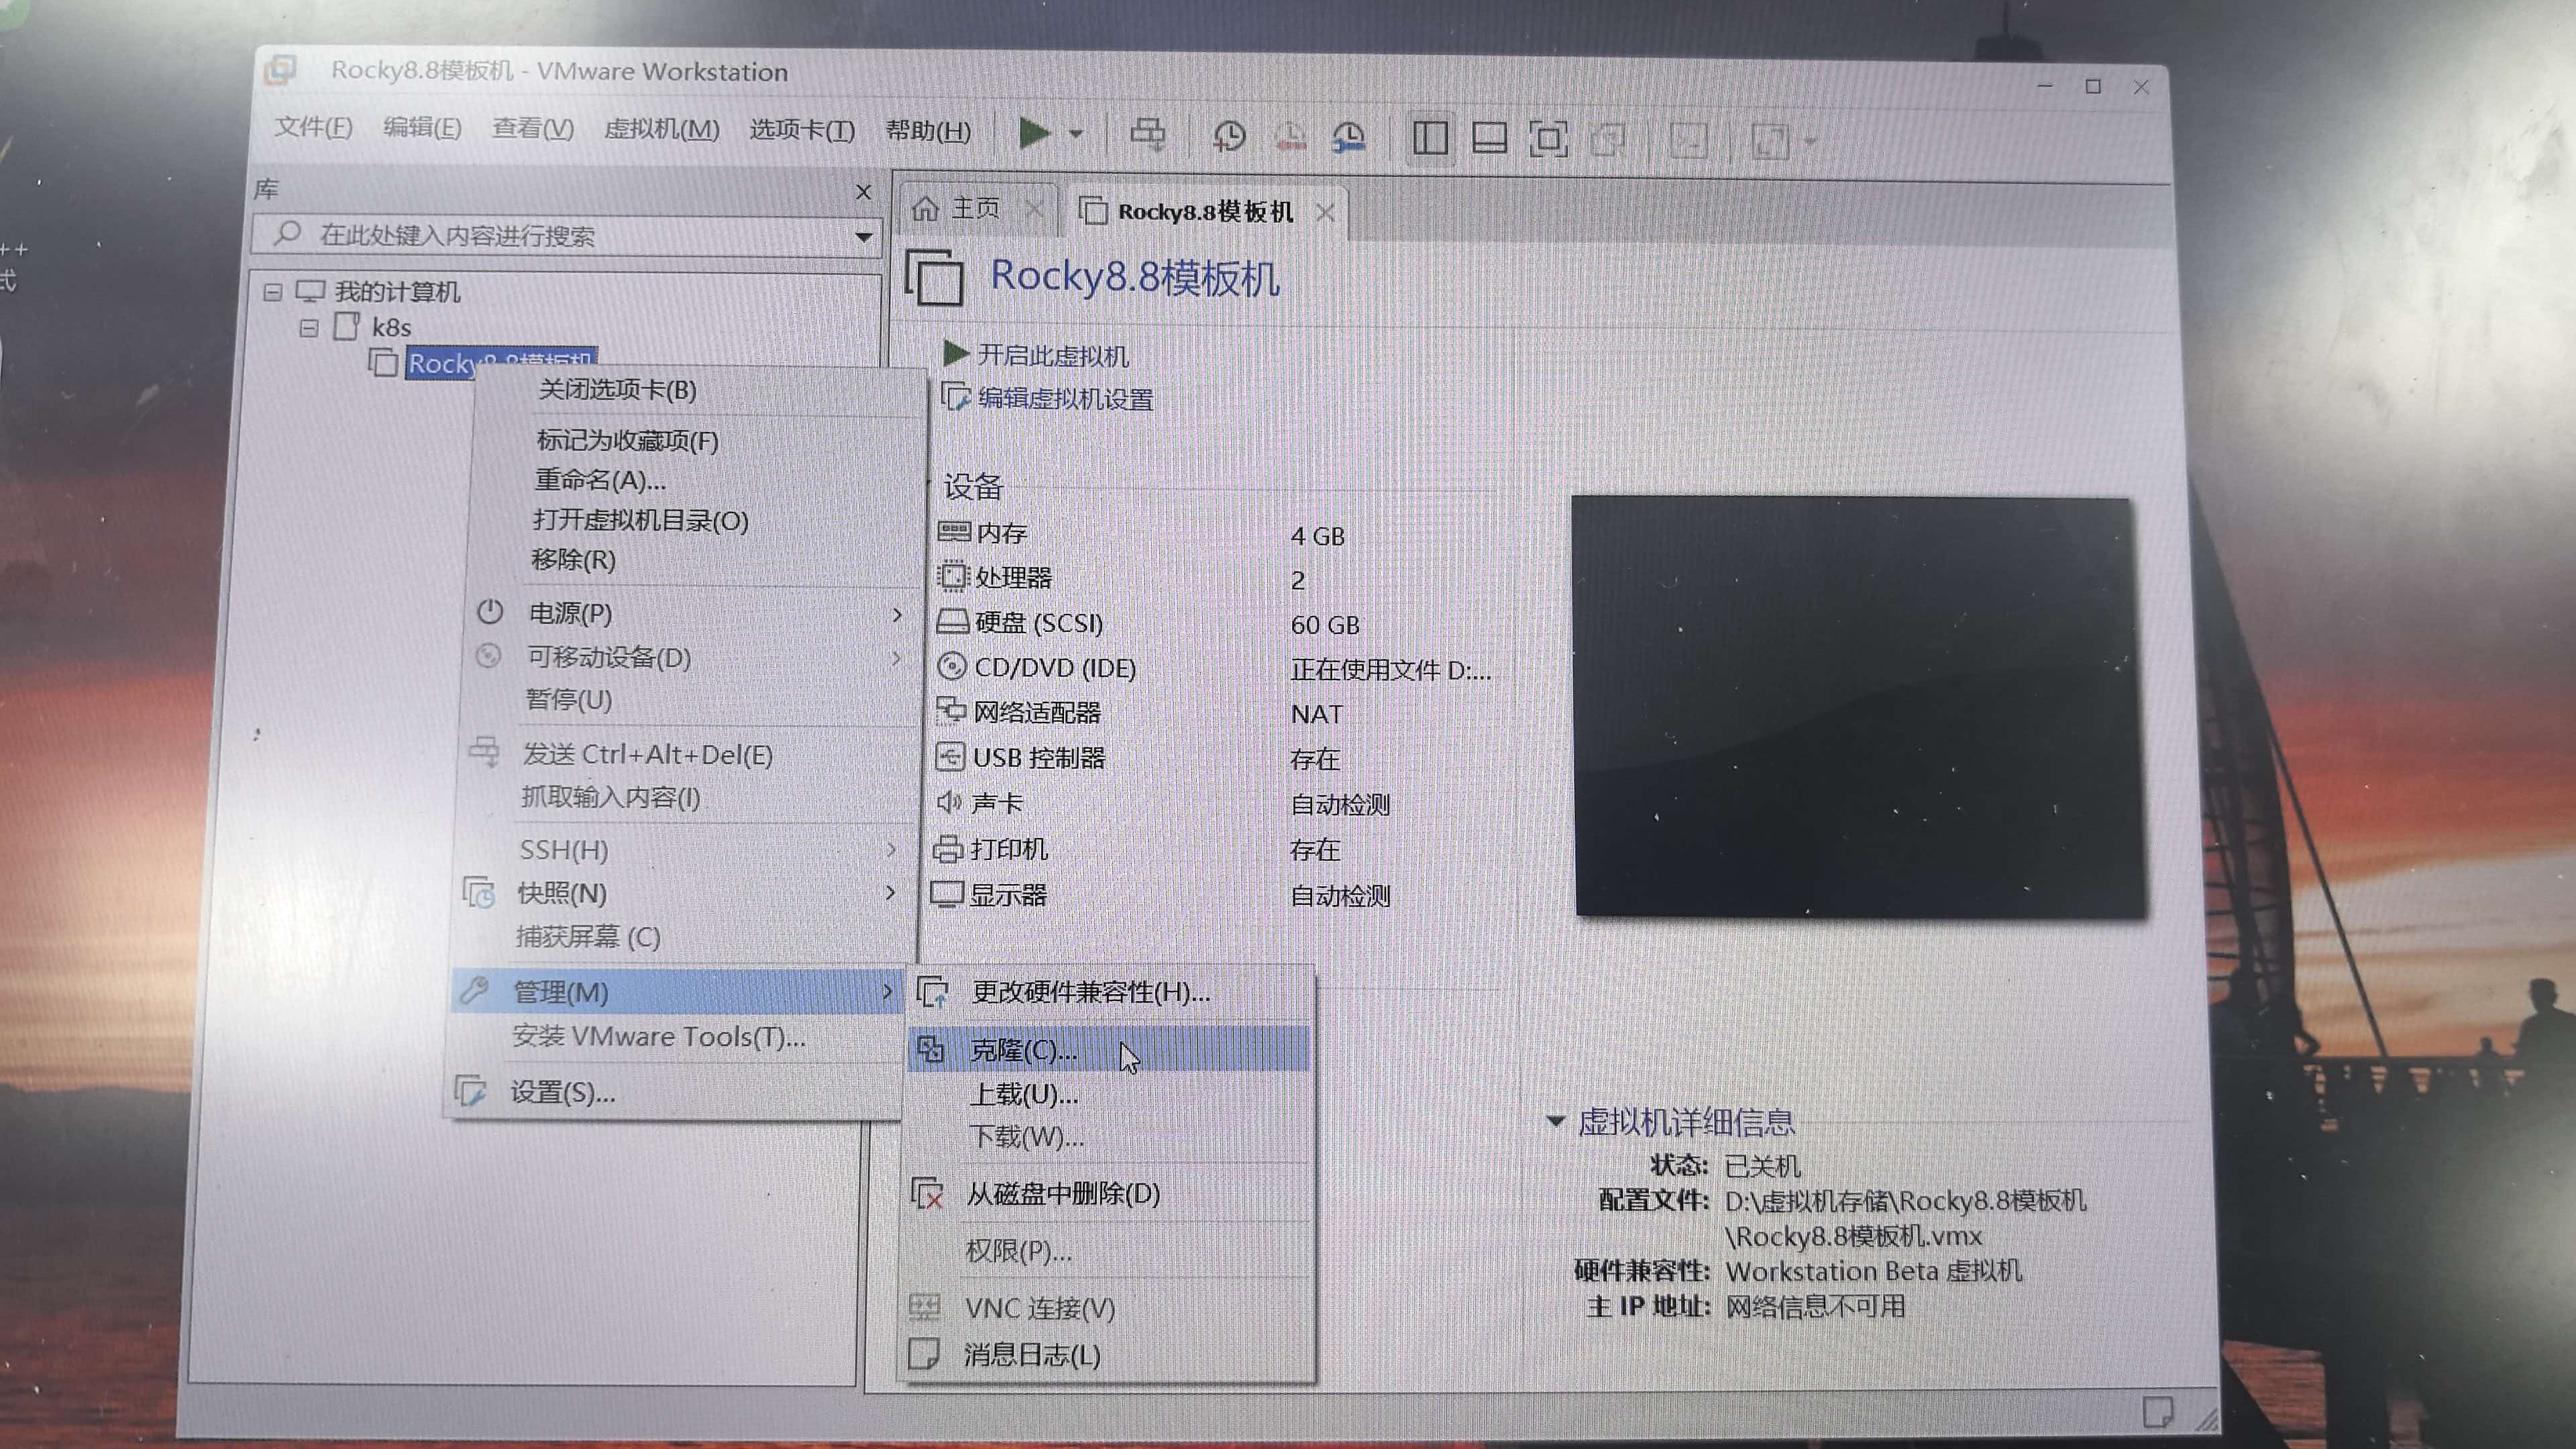Click the send Ctrl+Alt+Del toolbar icon
Viewport: 2576px width, 1449px height.
(x=1147, y=135)
